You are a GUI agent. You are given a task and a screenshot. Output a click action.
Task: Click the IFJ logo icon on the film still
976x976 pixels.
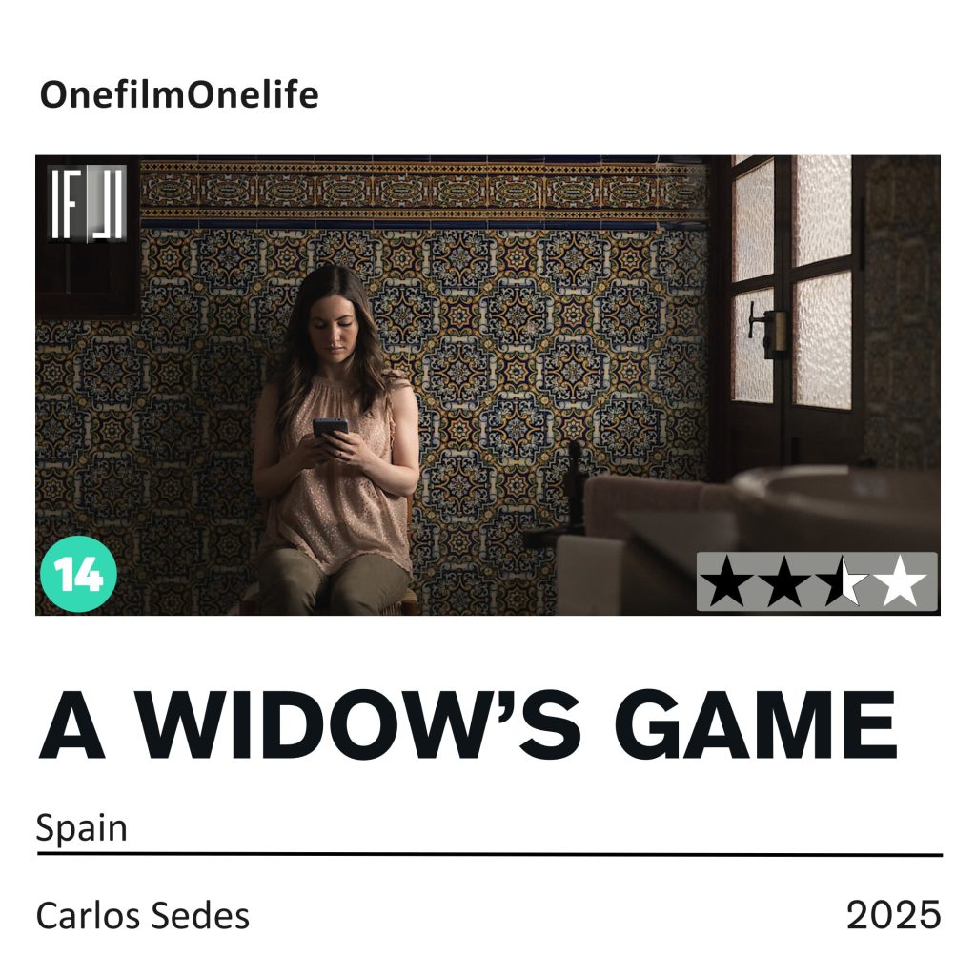coord(87,203)
